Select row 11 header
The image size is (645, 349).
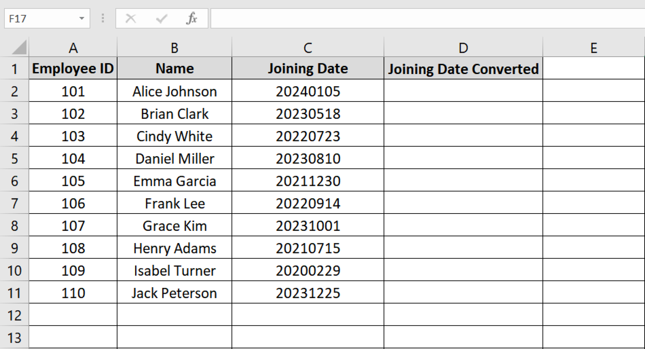[x=14, y=293]
